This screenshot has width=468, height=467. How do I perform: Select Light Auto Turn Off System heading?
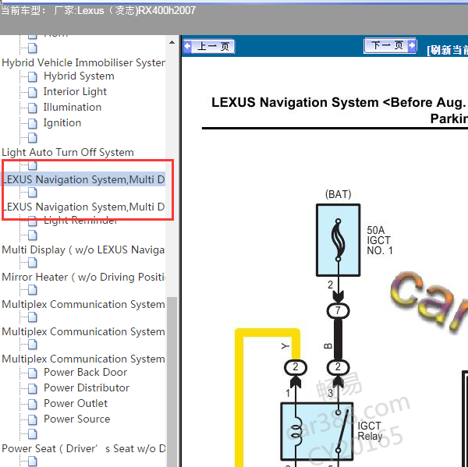pos(68,153)
